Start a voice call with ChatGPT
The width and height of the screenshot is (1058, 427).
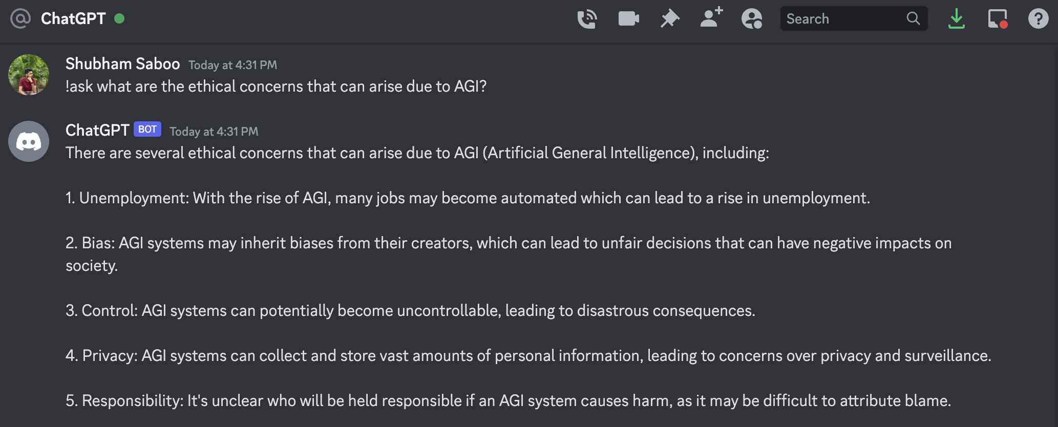(x=587, y=19)
